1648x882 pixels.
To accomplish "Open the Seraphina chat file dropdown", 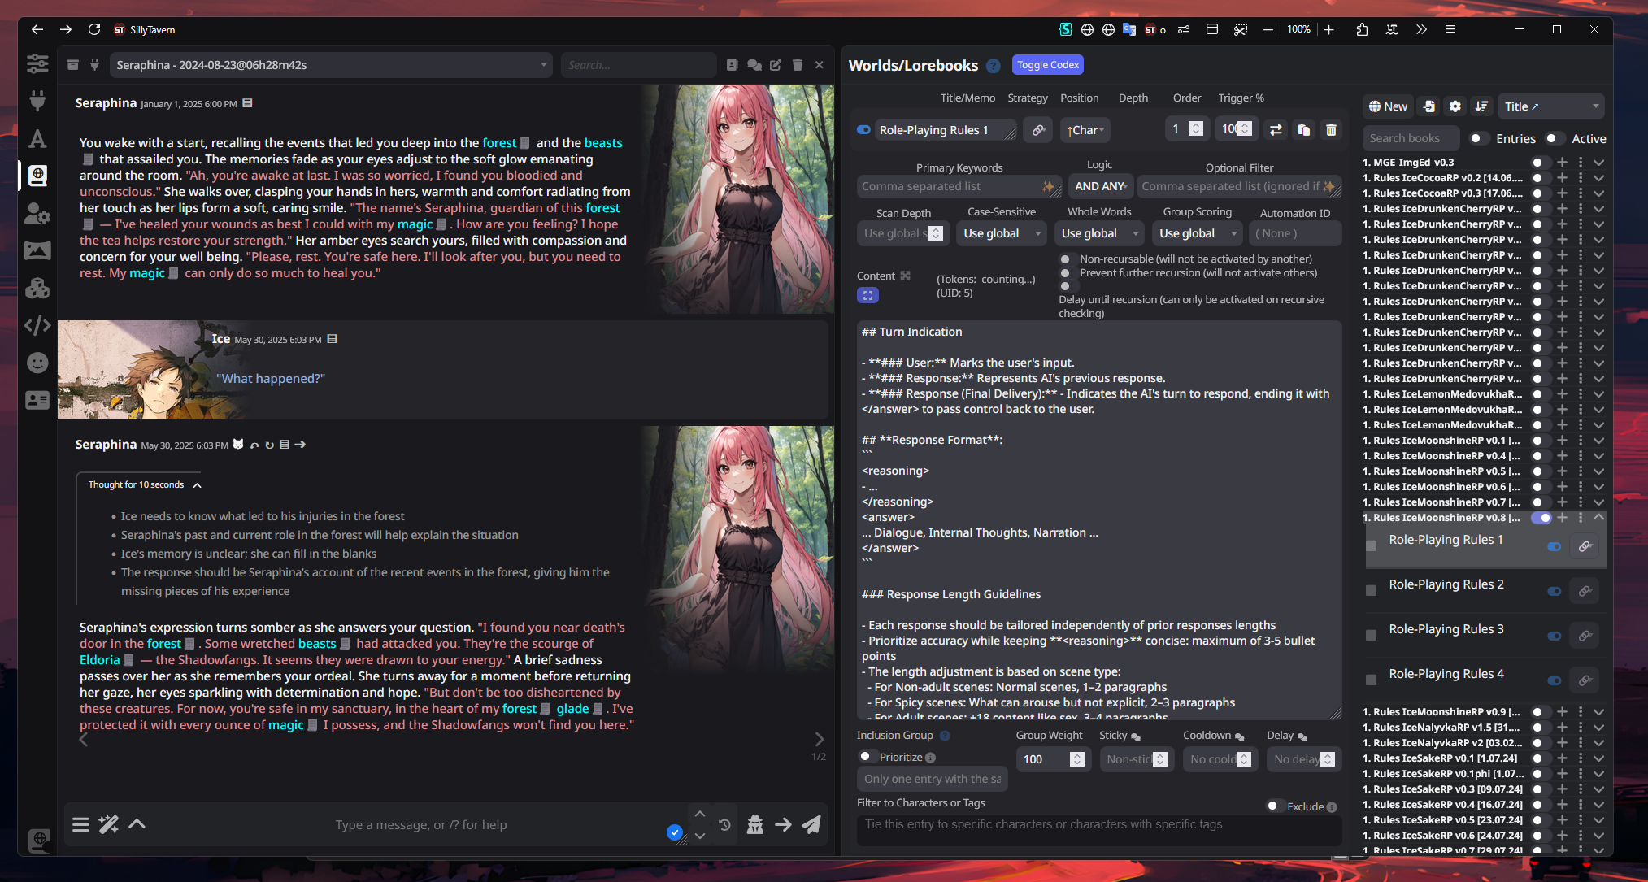I will click(331, 65).
